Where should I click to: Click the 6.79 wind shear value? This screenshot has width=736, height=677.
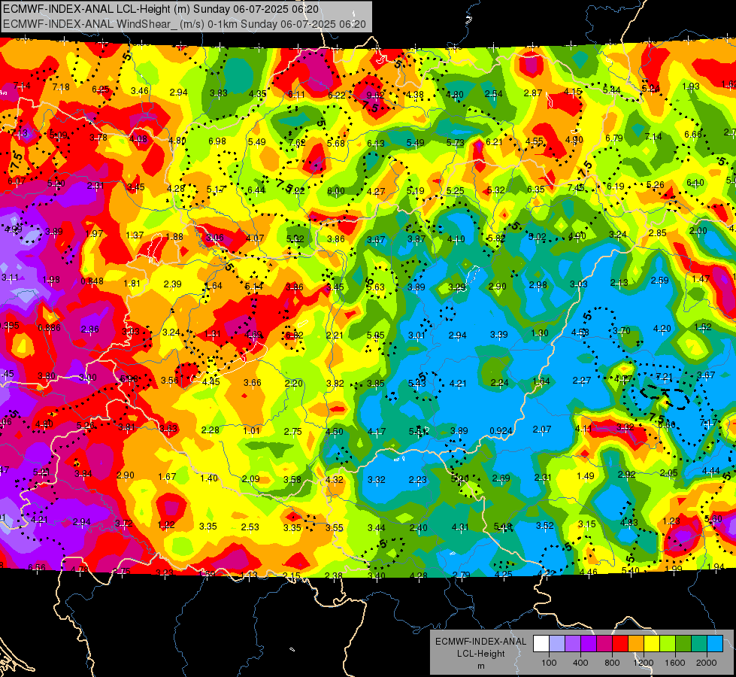coord(614,138)
